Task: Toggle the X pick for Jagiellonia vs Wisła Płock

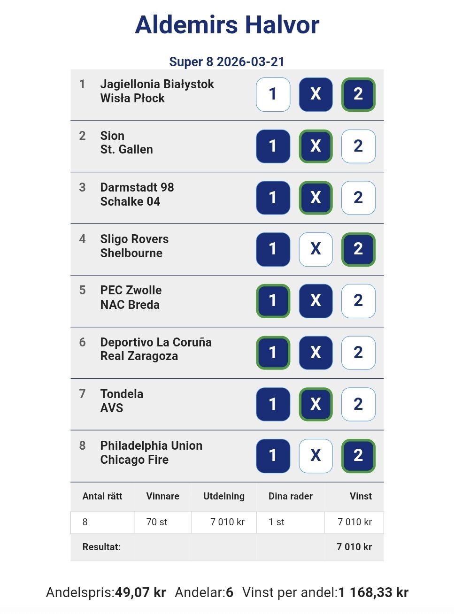Action: (x=315, y=94)
